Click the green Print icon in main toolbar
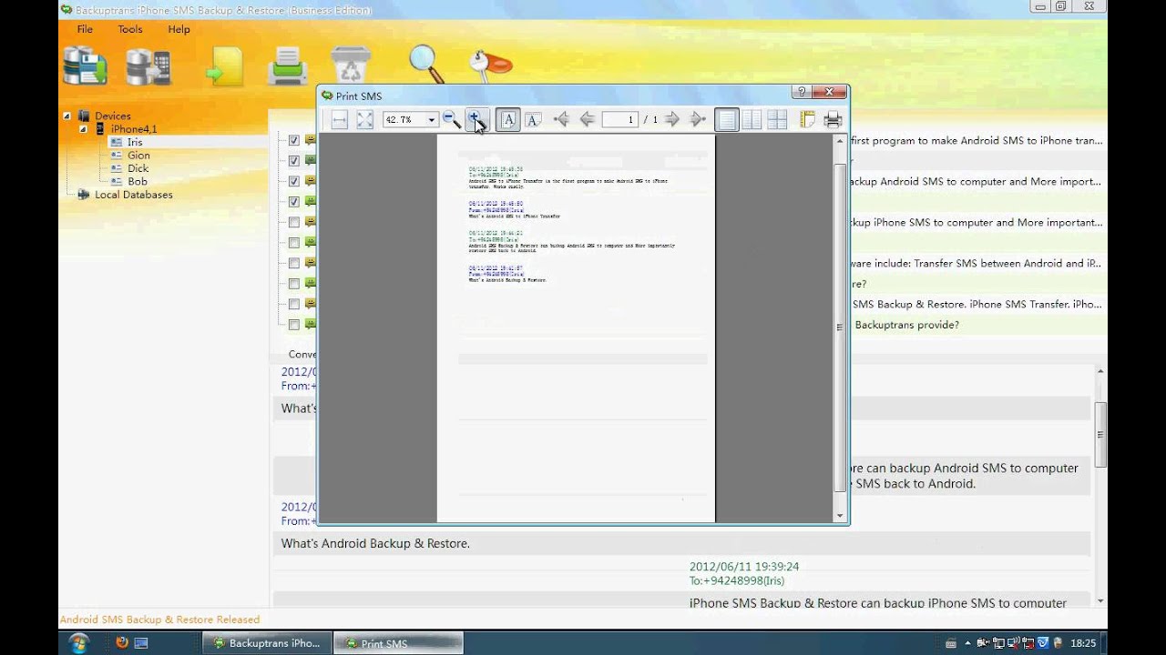Image resolution: width=1166 pixels, height=655 pixels. (x=288, y=66)
